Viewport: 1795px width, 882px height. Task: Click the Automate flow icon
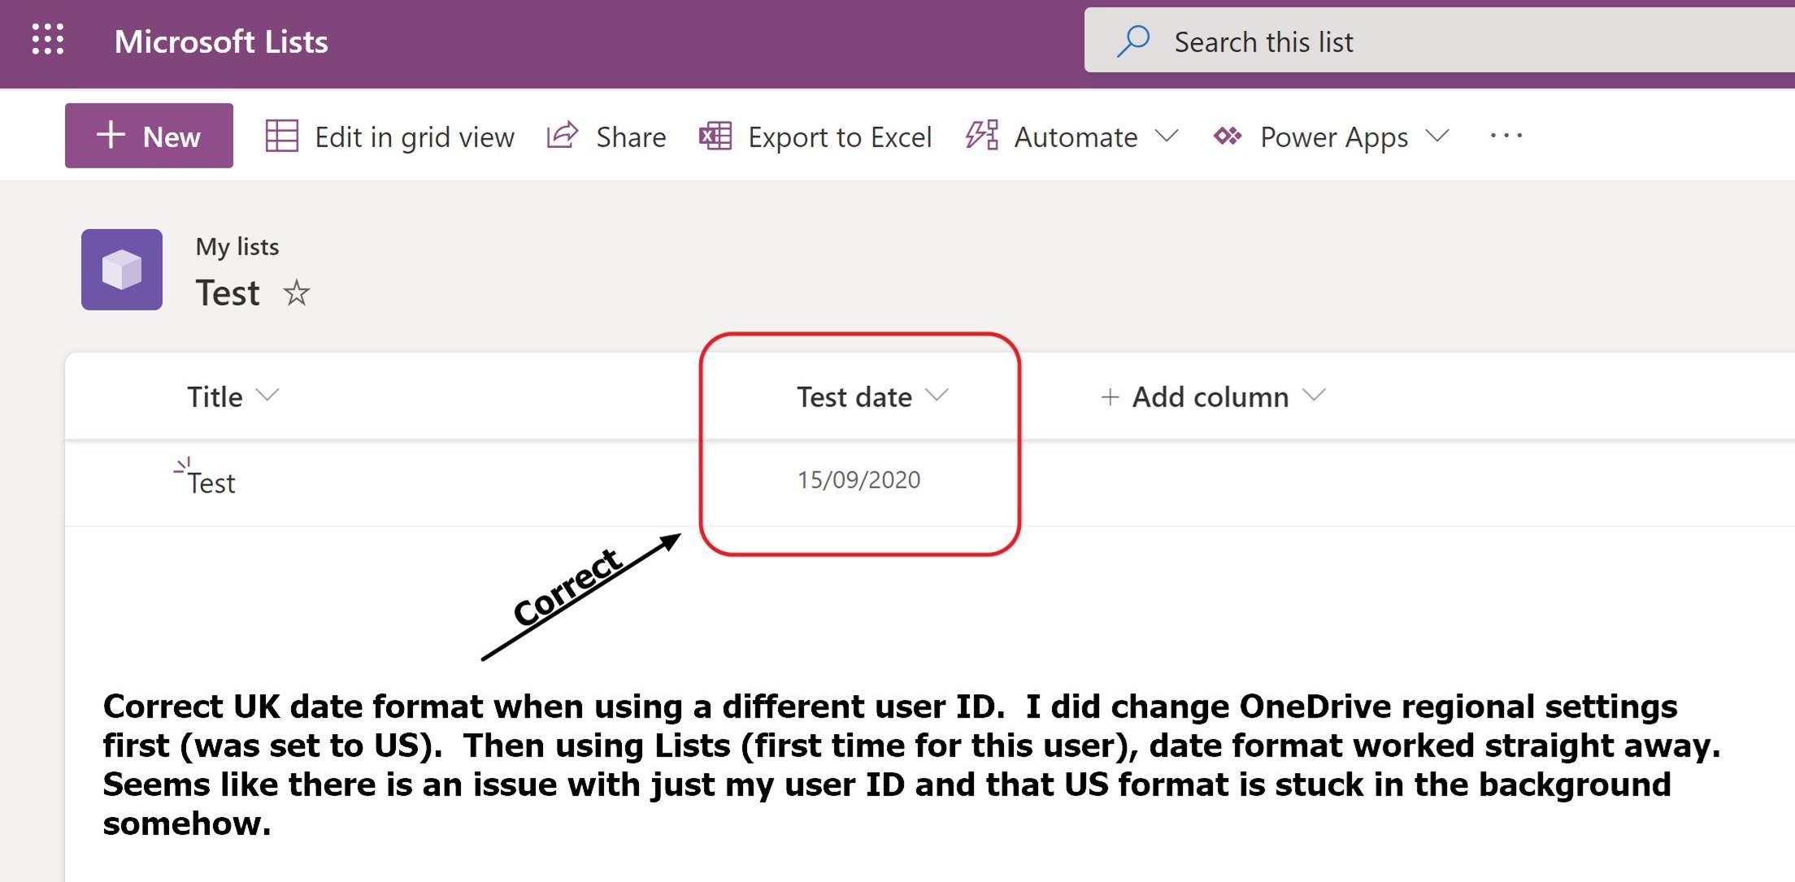pos(982,135)
